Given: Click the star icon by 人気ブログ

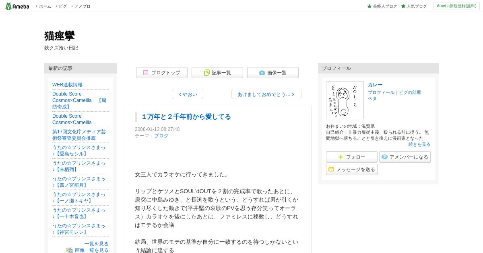Looking at the screenshot, I should 403,6.
